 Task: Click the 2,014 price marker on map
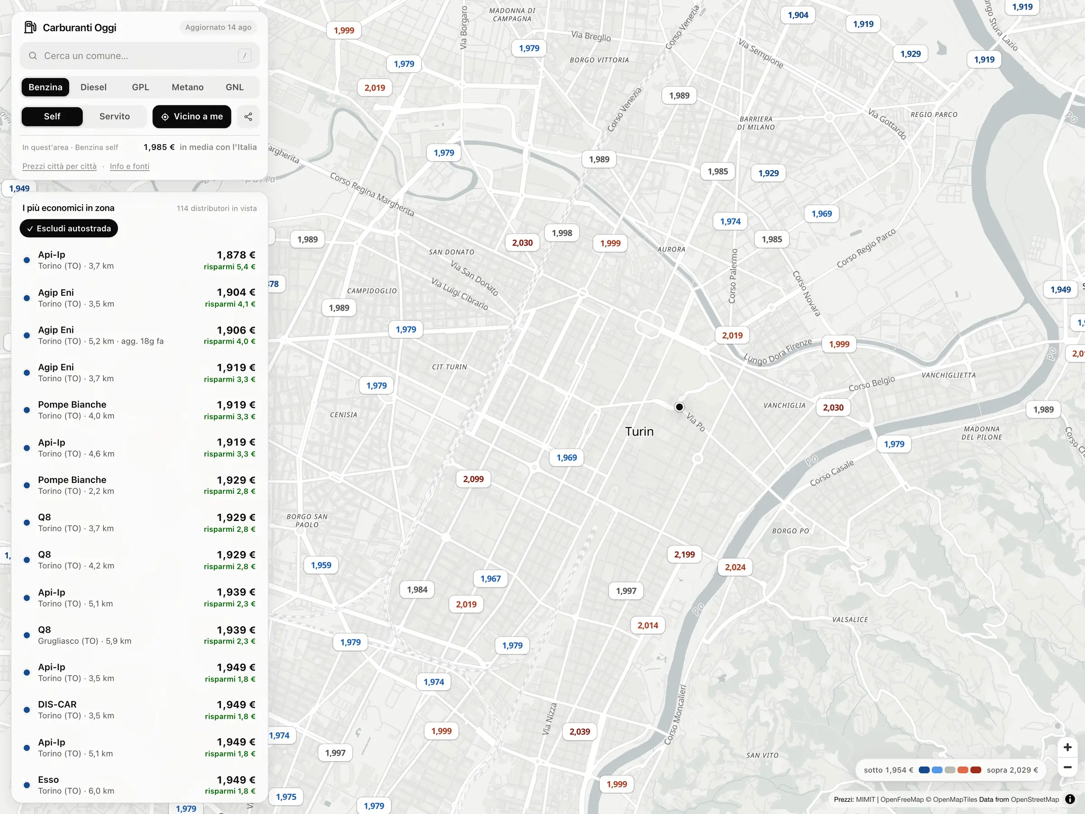pyautogui.click(x=648, y=625)
